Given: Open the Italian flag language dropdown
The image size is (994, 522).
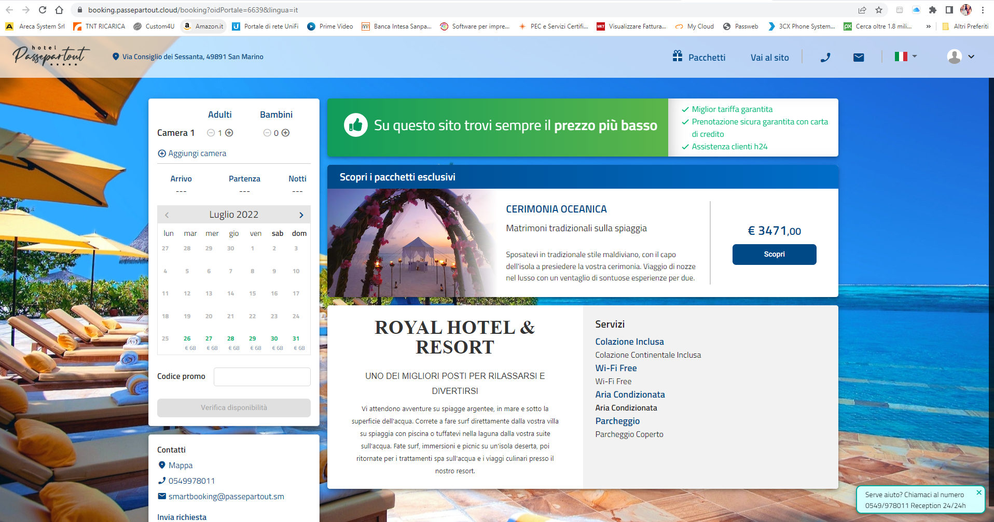Looking at the screenshot, I should (x=906, y=56).
